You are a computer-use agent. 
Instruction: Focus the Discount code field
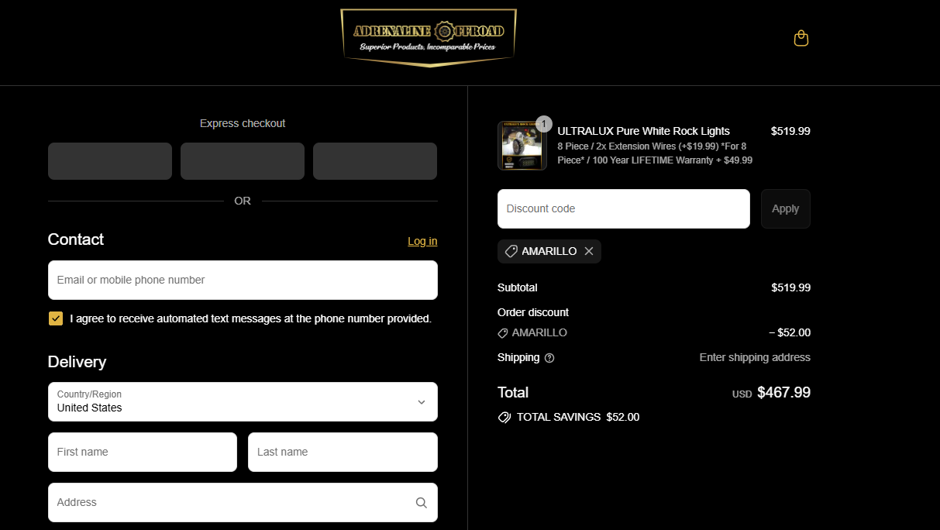pyautogui.click(x=624, y=208)
